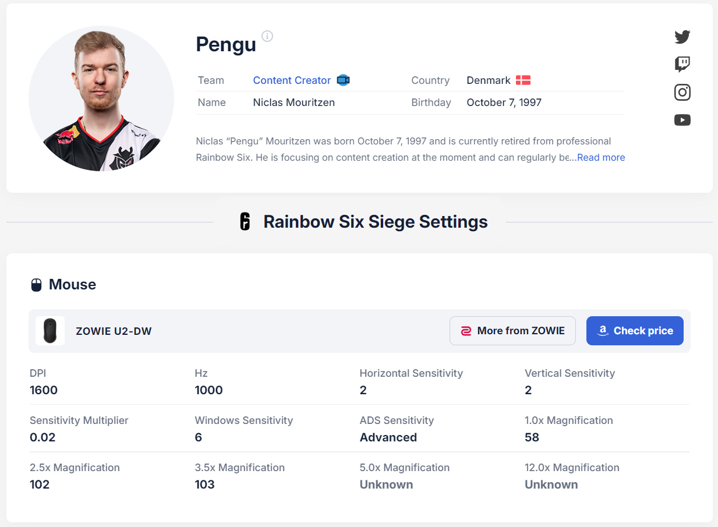Click the DPI value 1600
The width and height of the screenshot is (718, 527).
[x=44, y=390]
